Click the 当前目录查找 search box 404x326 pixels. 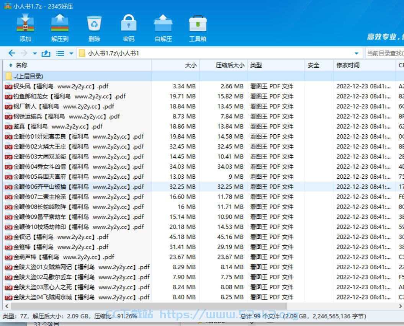(385, 53)
